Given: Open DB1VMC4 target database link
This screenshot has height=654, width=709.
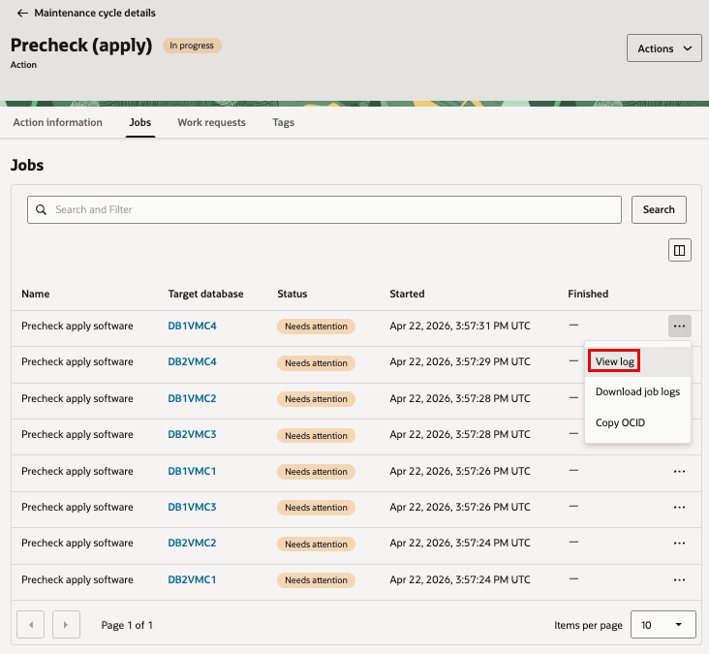Looking at the screenshot, I should (192, 326).
